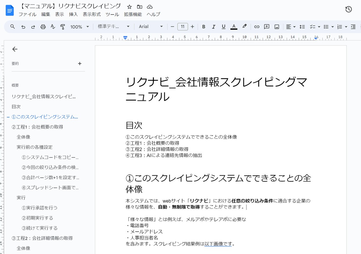The image size is (361, 254).
Task: Move document to a folder icon
Action: tap(139, 7)
